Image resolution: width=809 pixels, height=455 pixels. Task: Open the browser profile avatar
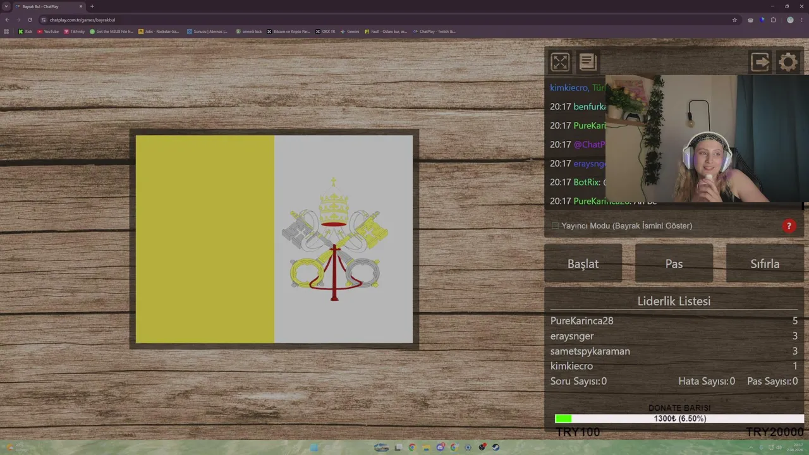[790, 20]
